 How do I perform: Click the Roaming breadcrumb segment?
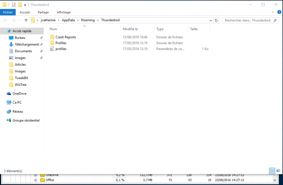(88, 20)
